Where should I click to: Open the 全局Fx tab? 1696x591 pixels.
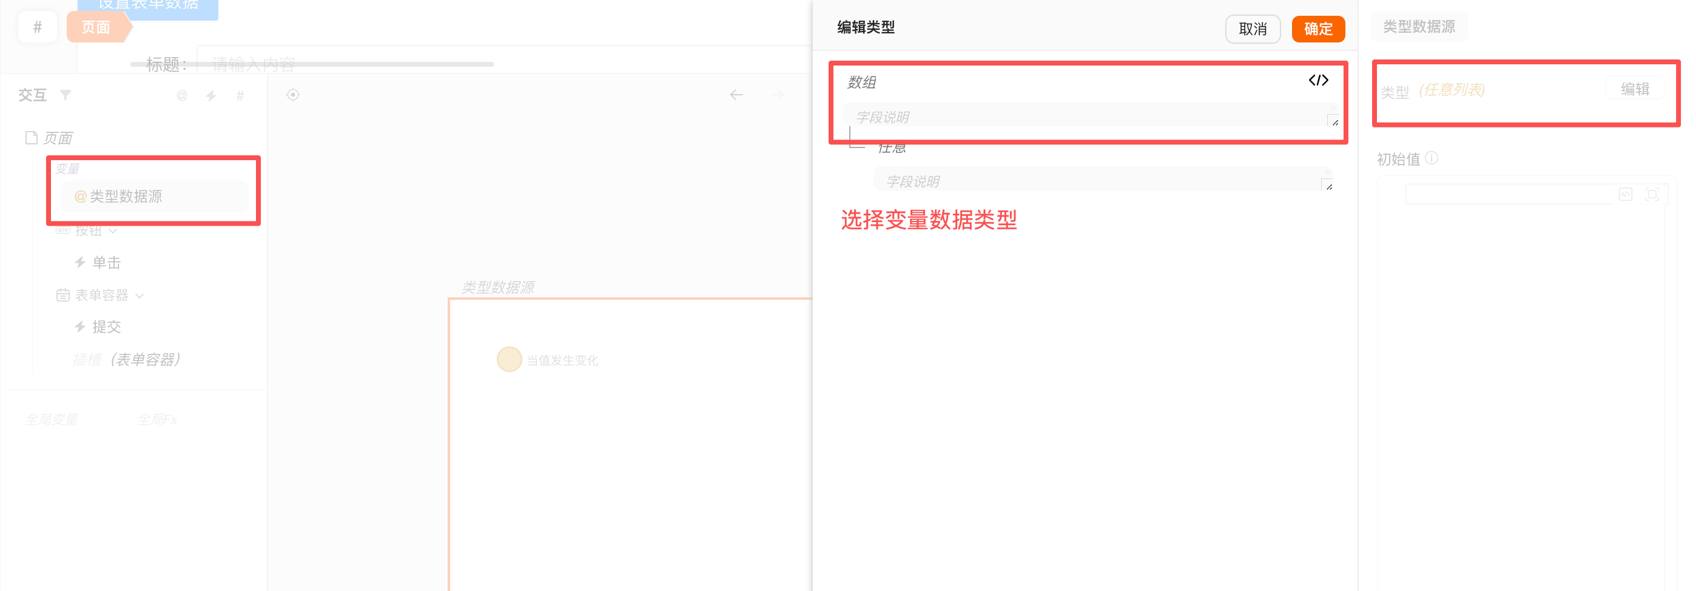point(156,420)
